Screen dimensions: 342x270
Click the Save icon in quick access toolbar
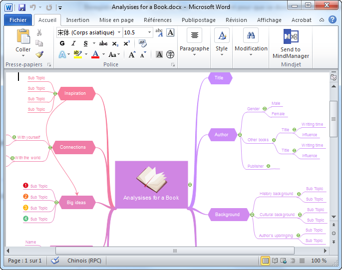(21, 7)
